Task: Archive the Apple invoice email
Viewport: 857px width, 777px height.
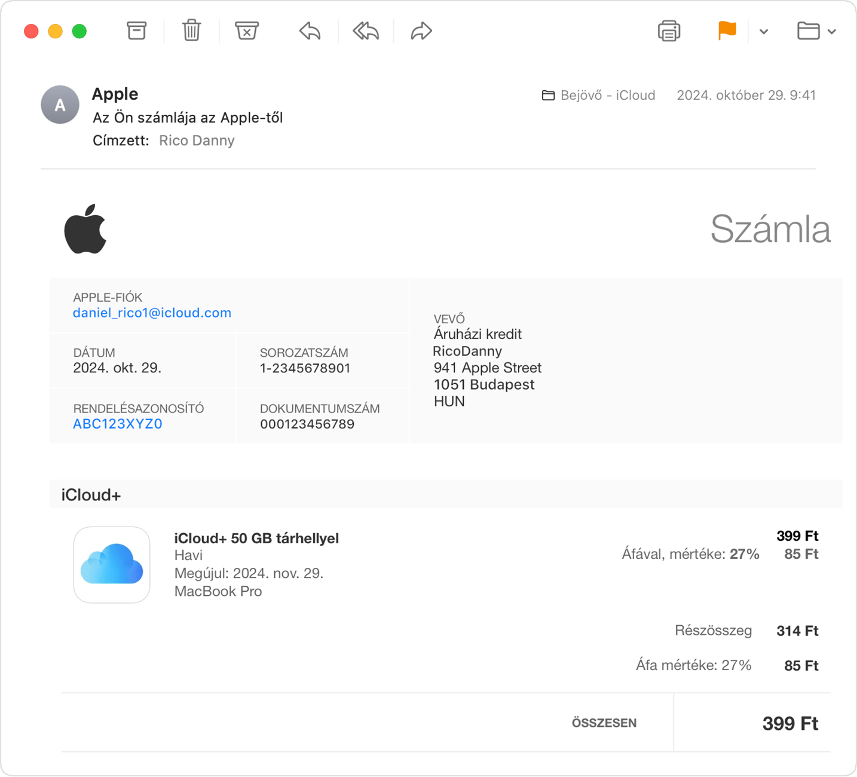Action: [x=136, y=30]
